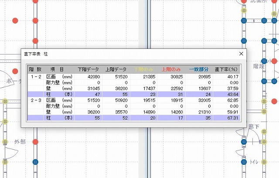The height and width of the screenshot is (178, 279).
Task: Select the red column marker beside 外部 label
Action: coord(36,142)
